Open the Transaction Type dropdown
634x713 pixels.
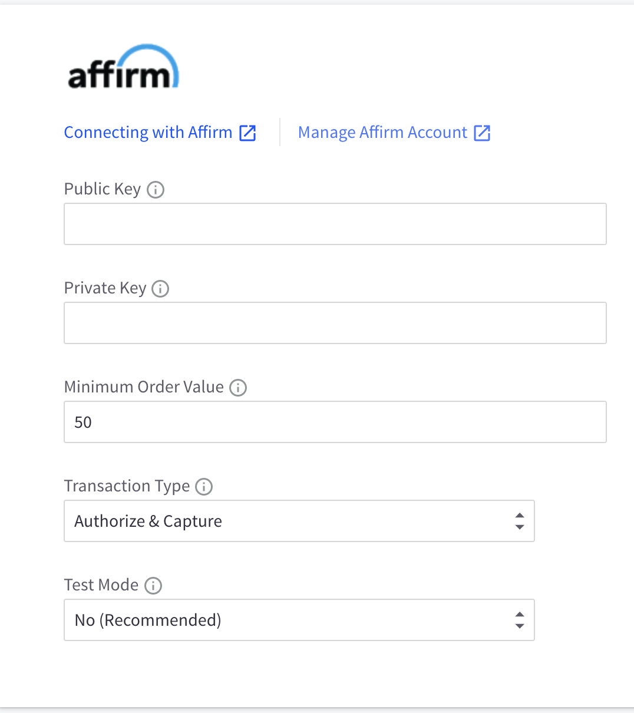[x=299, y=521]
